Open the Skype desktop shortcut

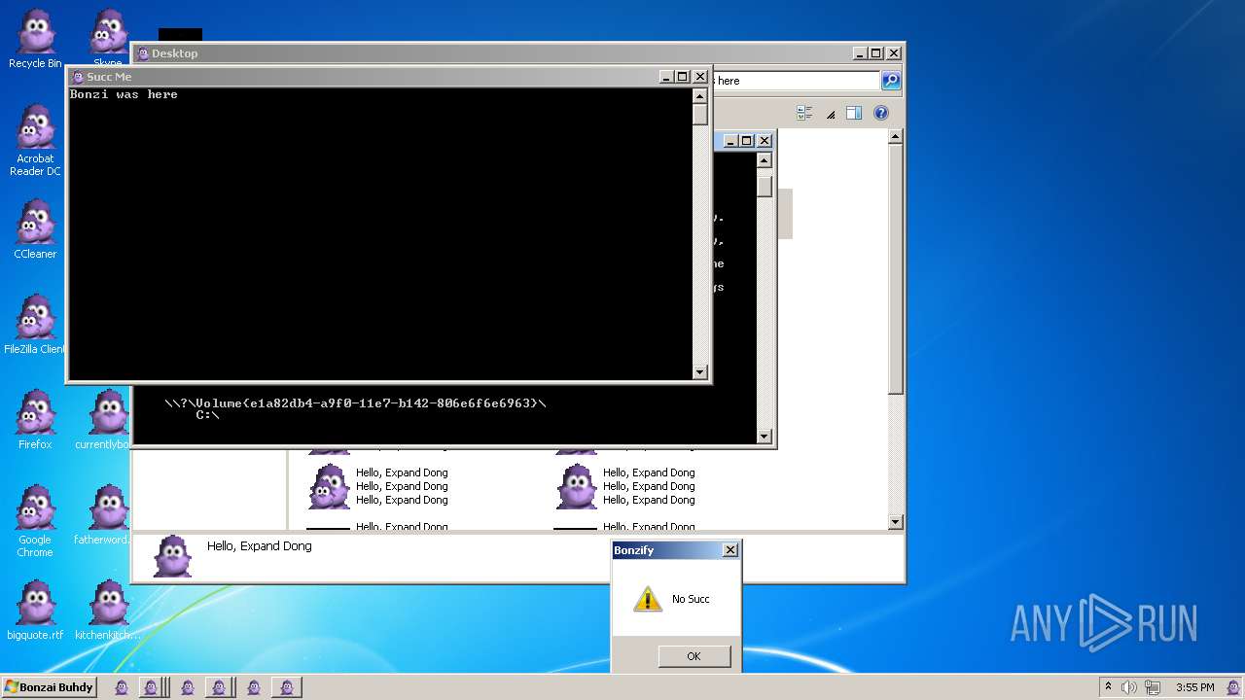(x=108, y=39)
